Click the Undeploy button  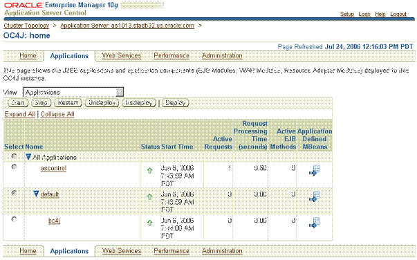(102, 103)
